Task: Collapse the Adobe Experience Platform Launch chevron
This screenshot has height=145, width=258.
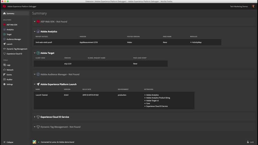Action: pyautogui.click(x=34, y=84)
